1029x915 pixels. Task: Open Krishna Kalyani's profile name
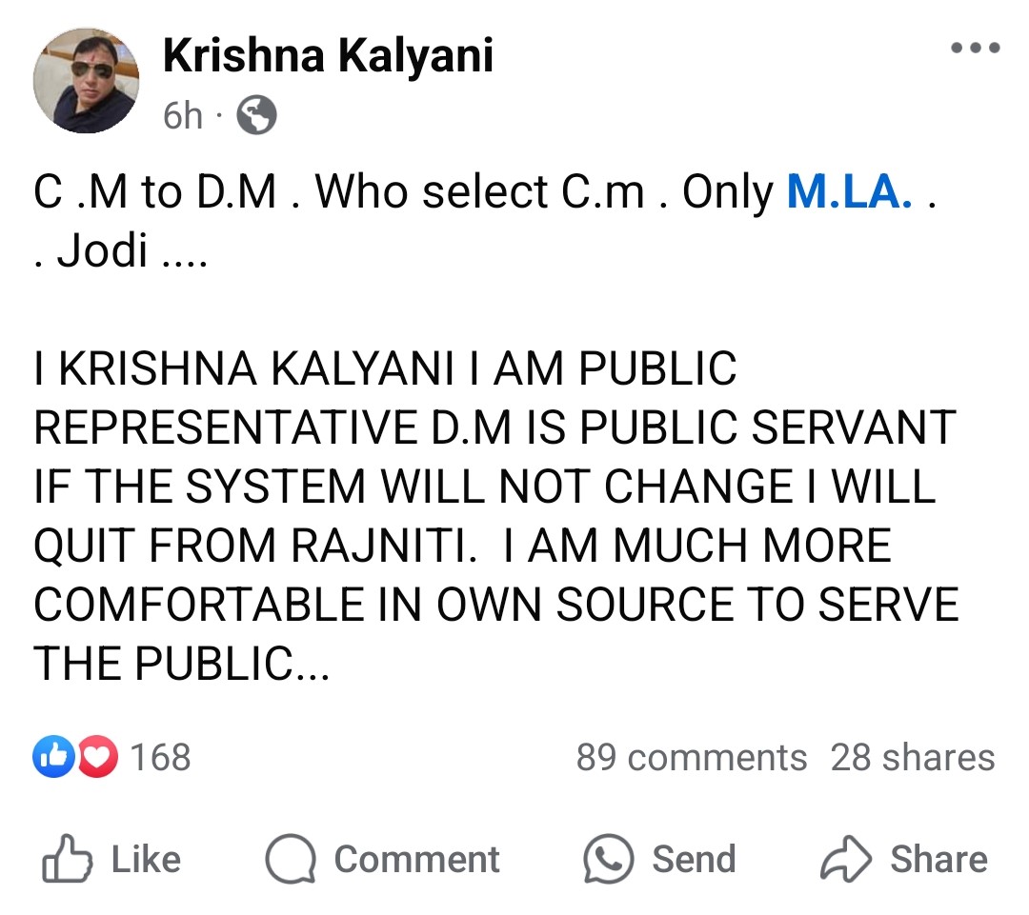[x=329, y=55]
